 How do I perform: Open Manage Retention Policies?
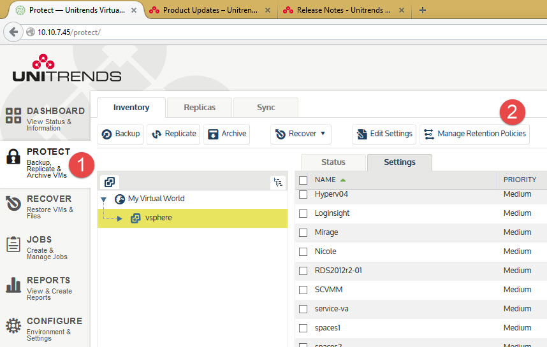tap(474, 134)
